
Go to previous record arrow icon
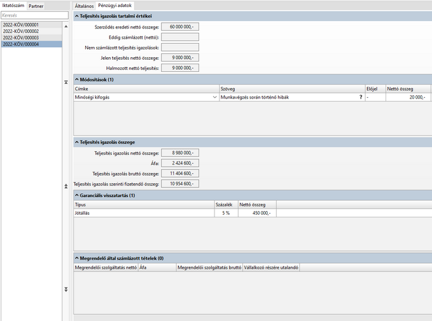pyautogui.click(x=66, y=186)
